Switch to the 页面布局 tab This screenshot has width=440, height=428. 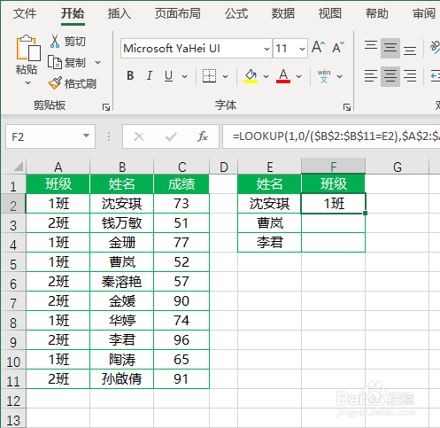pyautogui.click(x=178, y=13)
